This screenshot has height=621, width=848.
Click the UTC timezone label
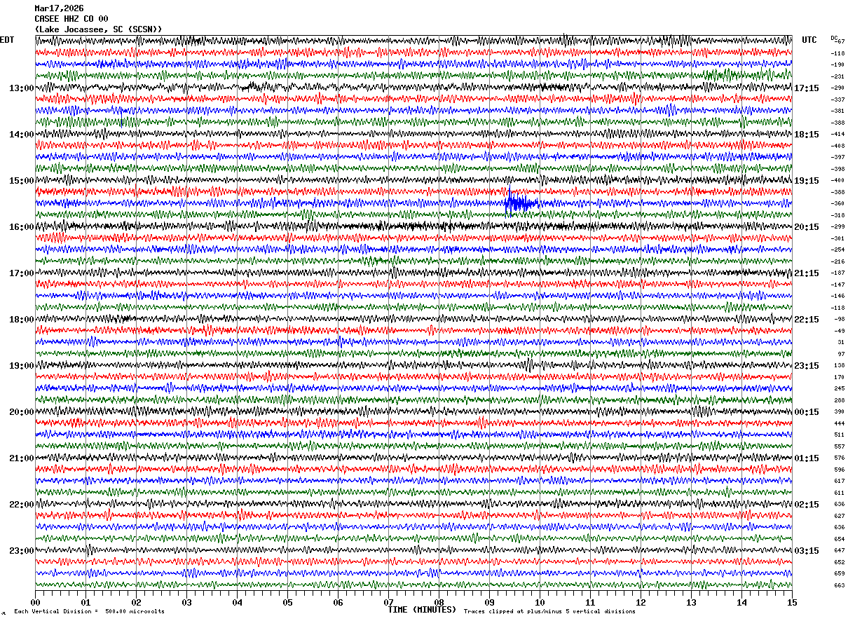[x=809, y=40]
